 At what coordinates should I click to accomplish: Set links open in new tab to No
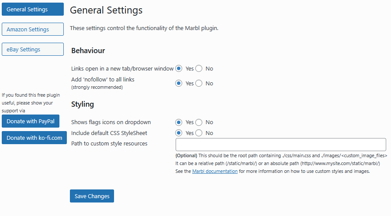[x=199, y=68]
